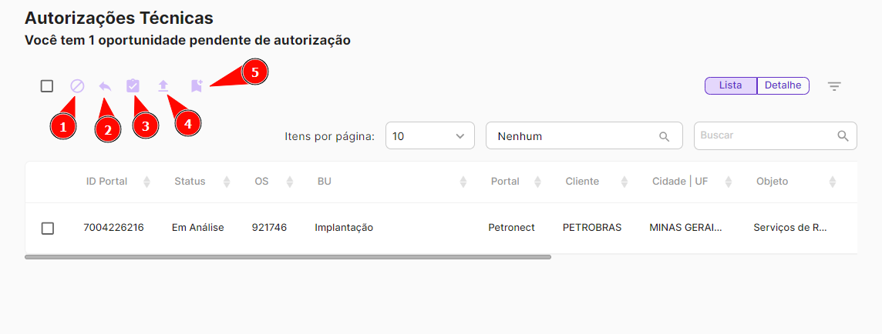Open the Nenhum selection combo box

[574, 136]
